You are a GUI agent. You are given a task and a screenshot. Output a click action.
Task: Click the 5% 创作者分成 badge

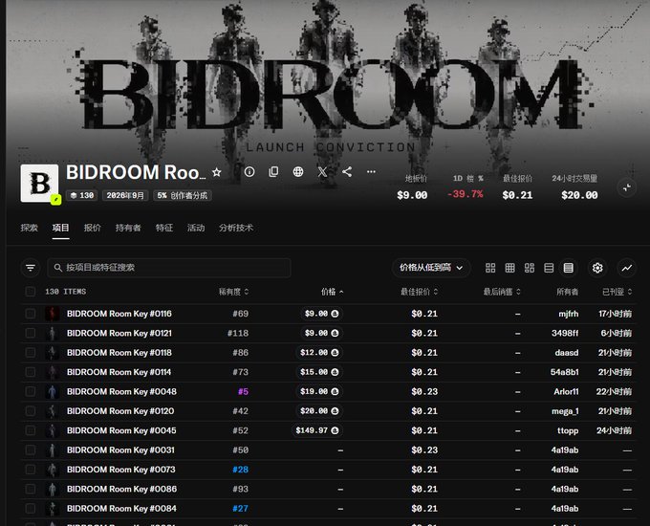183,195
